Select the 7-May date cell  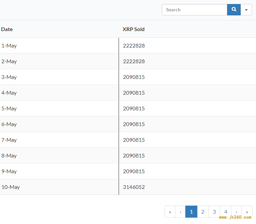pos(59,140)
